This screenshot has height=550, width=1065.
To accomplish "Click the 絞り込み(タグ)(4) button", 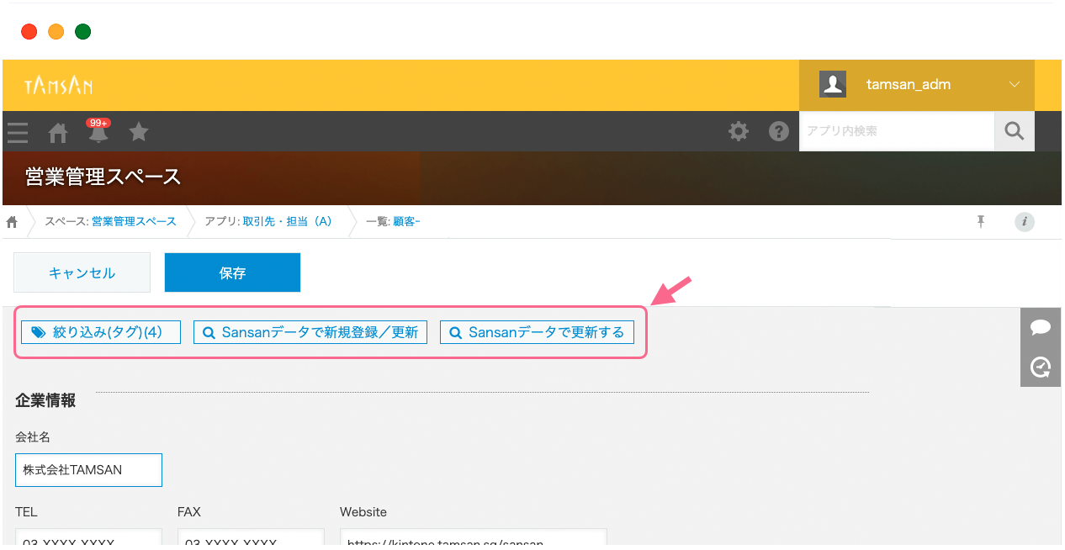I will click(101, 332).
